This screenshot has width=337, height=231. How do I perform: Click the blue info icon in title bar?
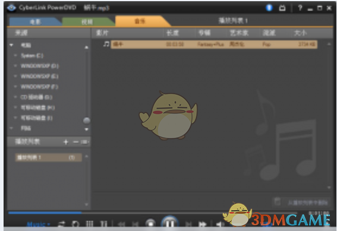[x=269, y=8]
